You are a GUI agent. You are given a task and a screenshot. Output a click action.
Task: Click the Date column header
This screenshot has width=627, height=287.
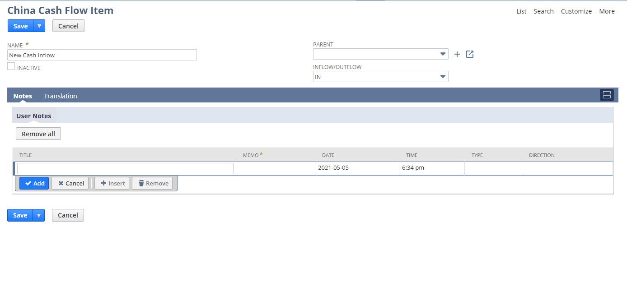pyautogui.click(x=328, y=155)
